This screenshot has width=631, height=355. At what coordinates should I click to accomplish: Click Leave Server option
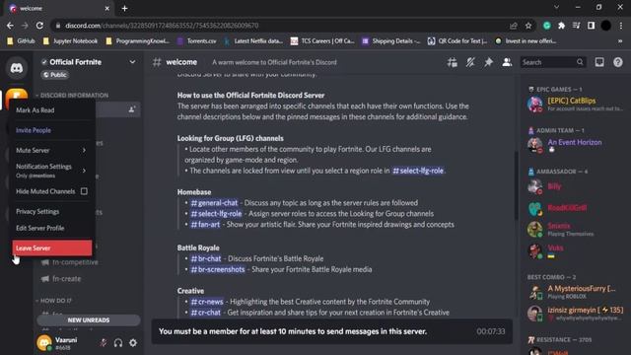[52, 248]
